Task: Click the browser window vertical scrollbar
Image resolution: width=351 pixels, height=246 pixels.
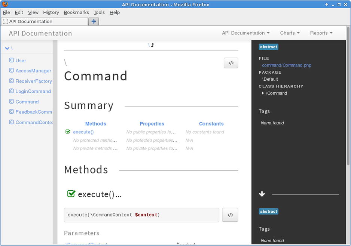Action: click(x=348, y=96)
